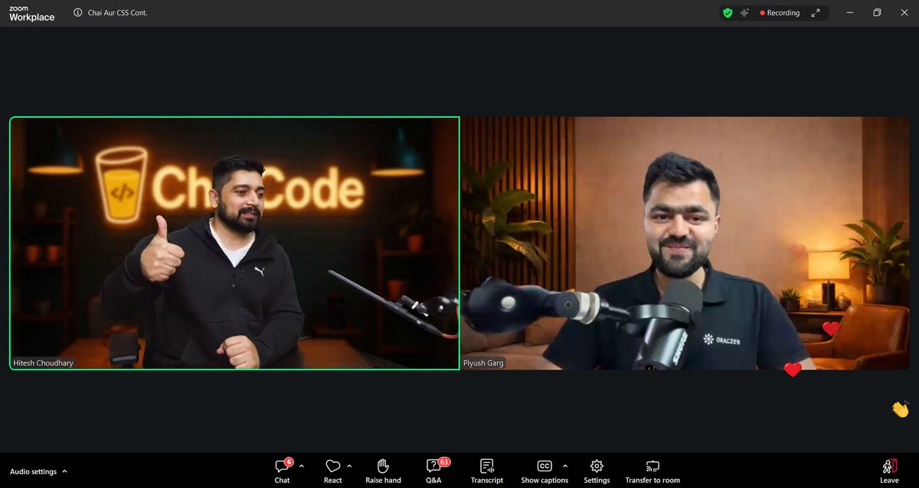Select Piyush Garg's video tile
Image resolution: width=919 pixels, height=488 pixels.
685,243
